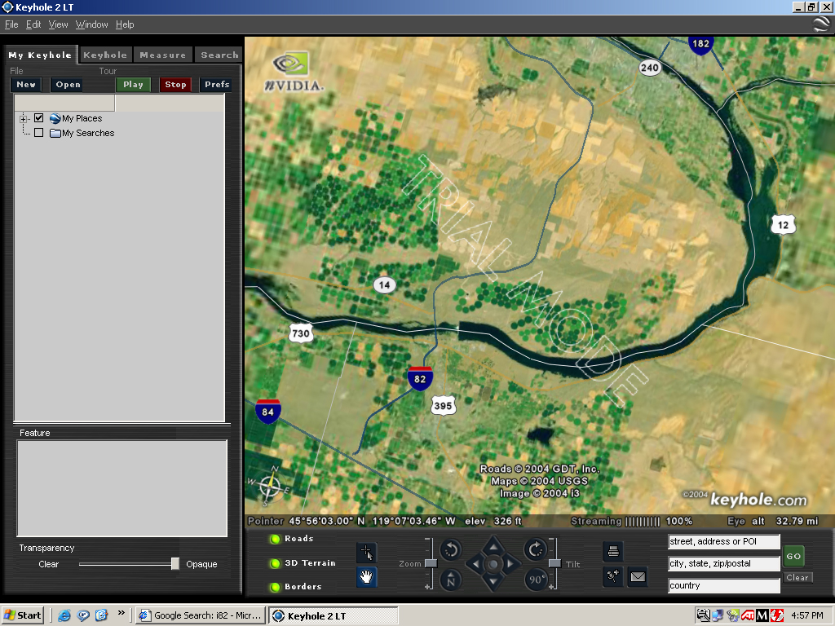Open the View menu
The image size is (835, 626).
click(x=58, y=24)
